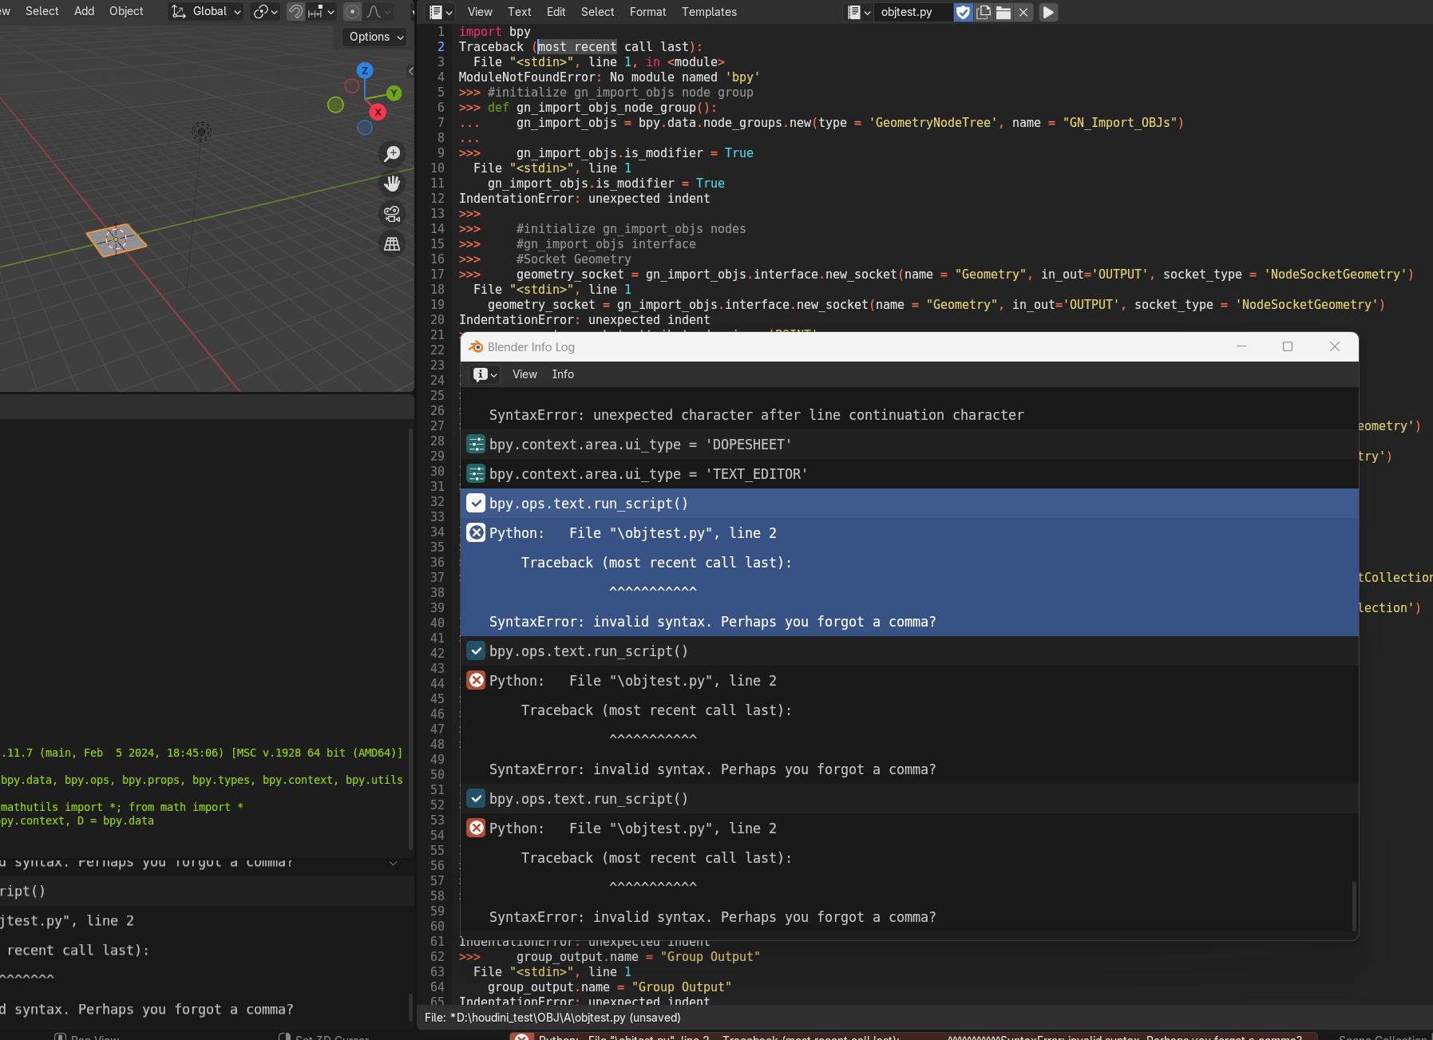The width and height of the screenshot is (1433, 1040).
Task: Toggle perspective/orthographic grid button
Action: 392,244
